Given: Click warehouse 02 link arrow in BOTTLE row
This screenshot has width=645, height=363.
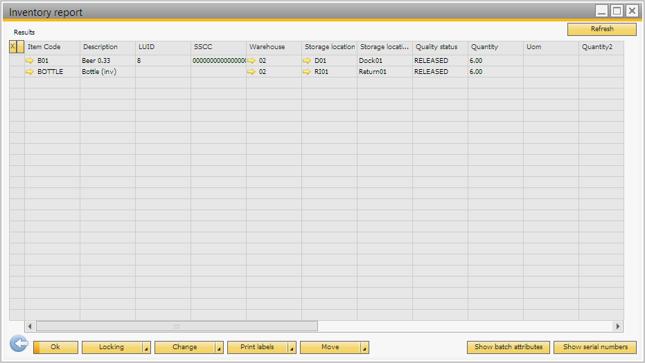Looking at the screenshot, I should [x=251, y=72].
